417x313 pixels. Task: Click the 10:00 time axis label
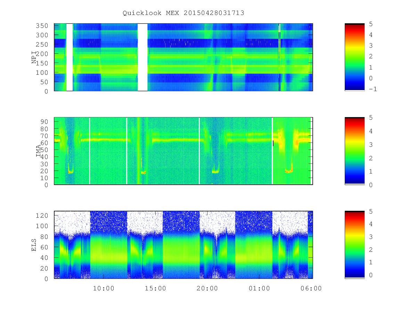104,288
